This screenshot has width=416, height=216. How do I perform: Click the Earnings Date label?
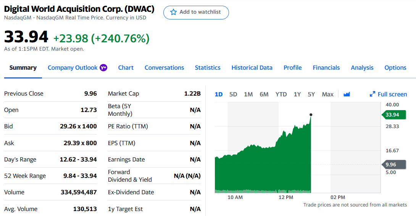(126, 159)
